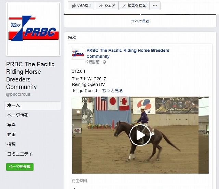Play the reining horse video
Screen dimensions: 219x189
[140, 135]
